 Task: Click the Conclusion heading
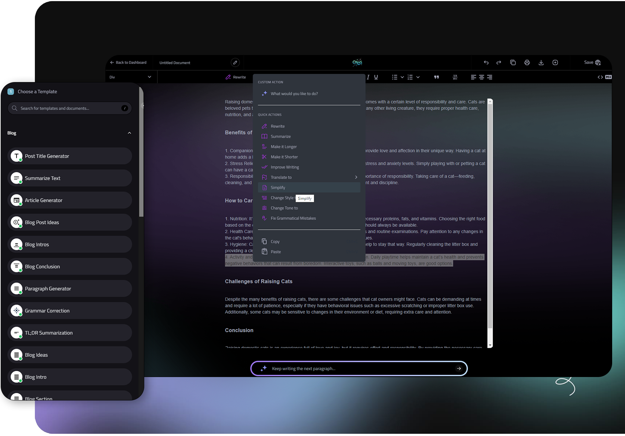(239, 330)
